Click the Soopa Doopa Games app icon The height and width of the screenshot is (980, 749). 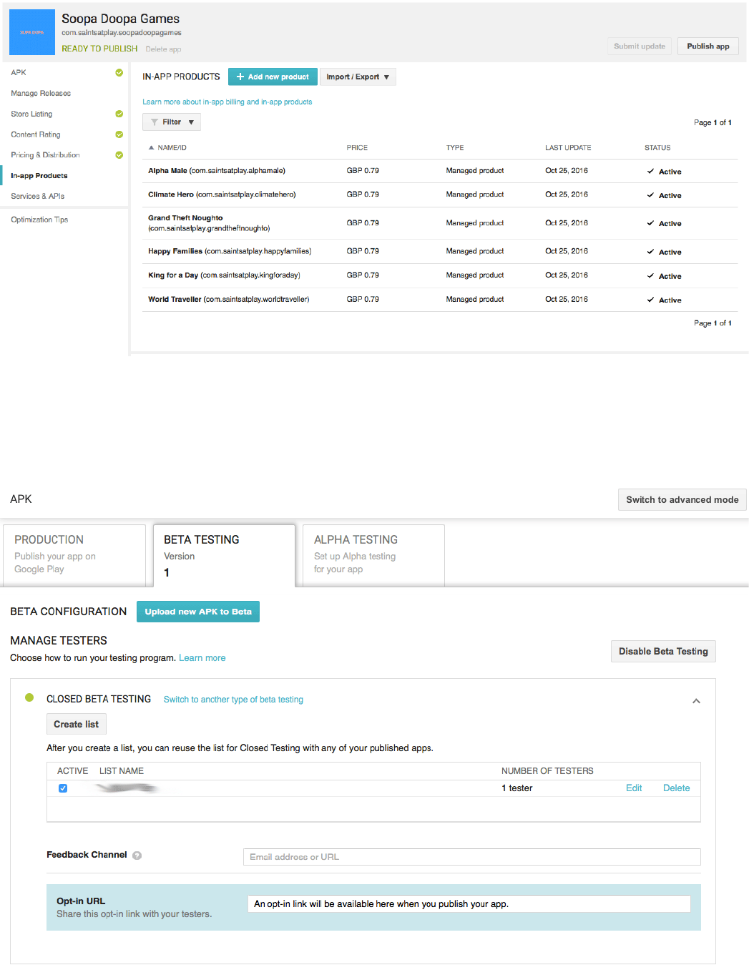(32, 32)
